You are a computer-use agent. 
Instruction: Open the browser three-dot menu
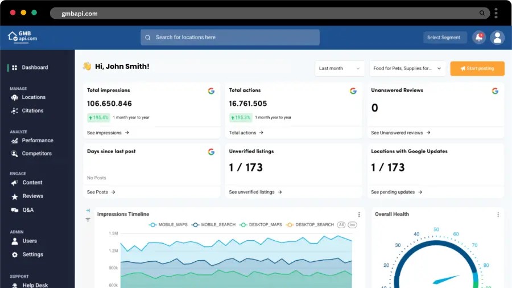click(496, 13)
